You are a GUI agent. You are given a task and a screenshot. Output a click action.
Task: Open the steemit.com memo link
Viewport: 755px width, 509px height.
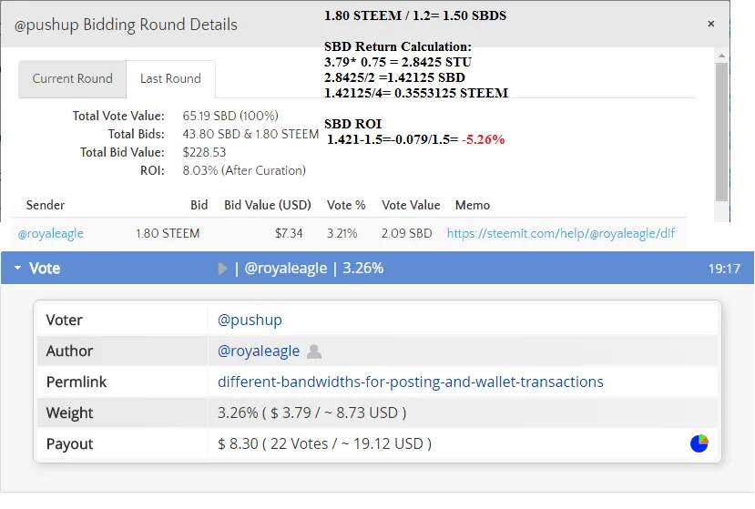pos(560,233)
